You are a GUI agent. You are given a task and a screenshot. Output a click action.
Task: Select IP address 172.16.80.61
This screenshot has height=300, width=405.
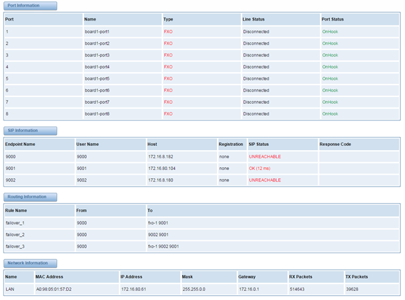[x=134, y=289]
